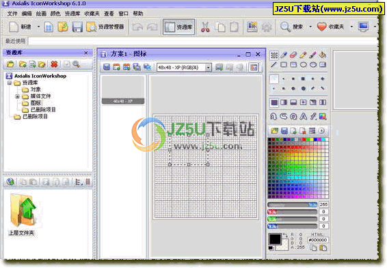Screen dimensions: 387x268
Task: Select the solid fill mode button
Action: (274, 103)
